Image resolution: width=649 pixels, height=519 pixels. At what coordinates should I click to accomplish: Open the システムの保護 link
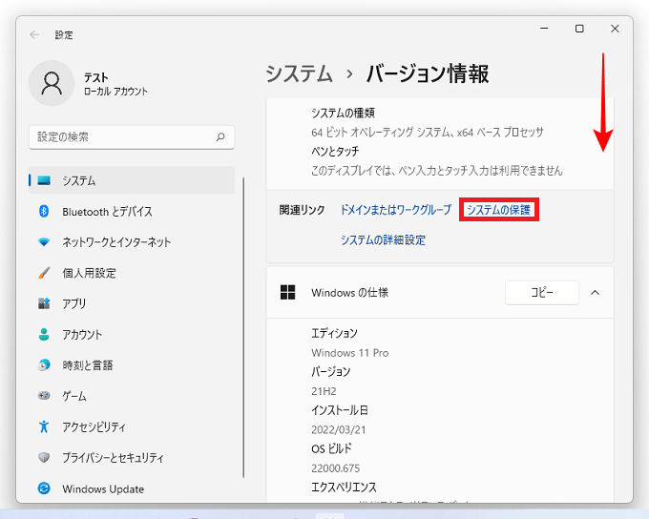[x=499, y=210]
